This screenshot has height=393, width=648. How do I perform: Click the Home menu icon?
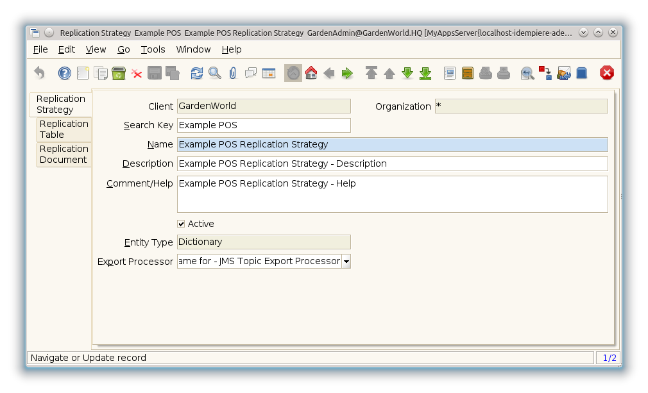[311, 73]
